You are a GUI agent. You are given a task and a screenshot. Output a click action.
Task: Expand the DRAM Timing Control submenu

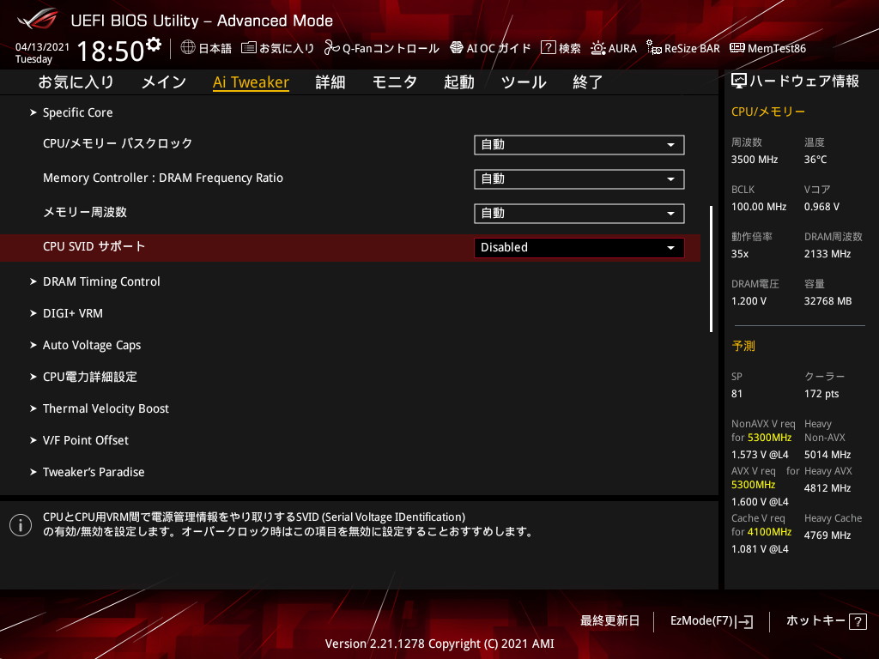tap(101, 281)
